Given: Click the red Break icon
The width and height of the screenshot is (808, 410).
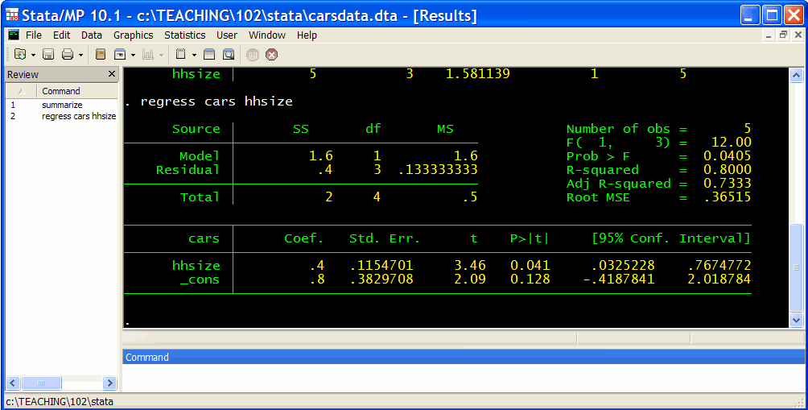Looking at the screenshot, I should (272, 54).
